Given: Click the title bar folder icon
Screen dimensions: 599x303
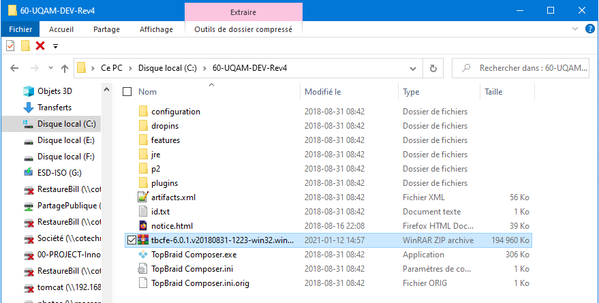Looking at the screenshot, I should click(12, 11).
